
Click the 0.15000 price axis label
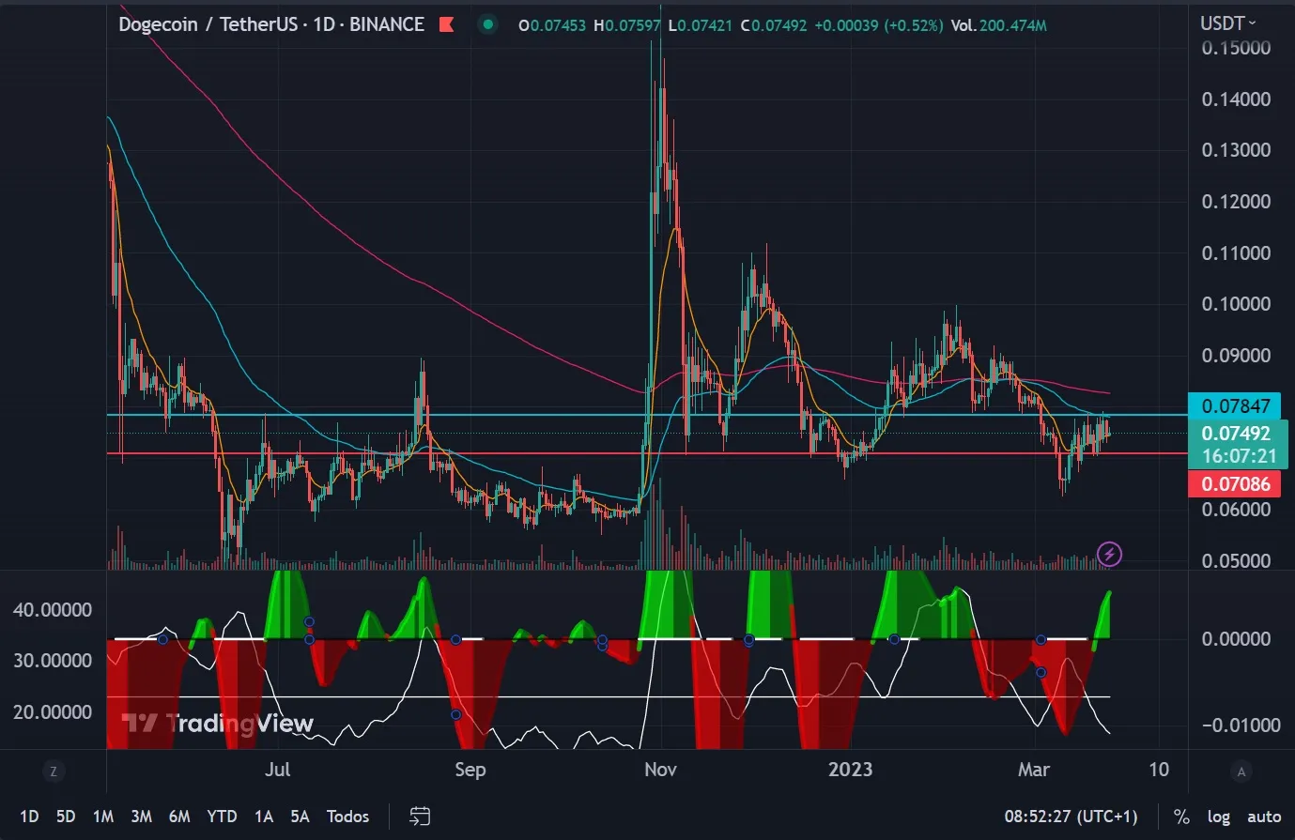pyautogui.click(x=1236, y=48)
